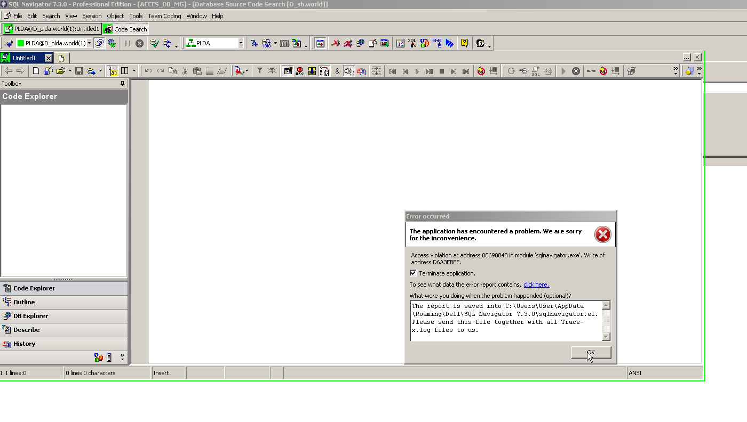Open the PLDA schema dropdown
The width and height of the screenshot is (747, 422).
[x=241, y=43]
